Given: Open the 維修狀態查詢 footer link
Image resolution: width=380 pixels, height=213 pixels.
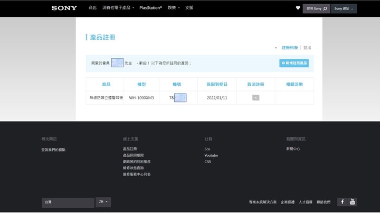Looking at the screenshot, I should coord(134,168).
